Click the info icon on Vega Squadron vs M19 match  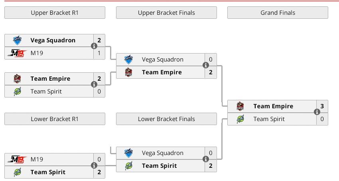pos(94,46)
